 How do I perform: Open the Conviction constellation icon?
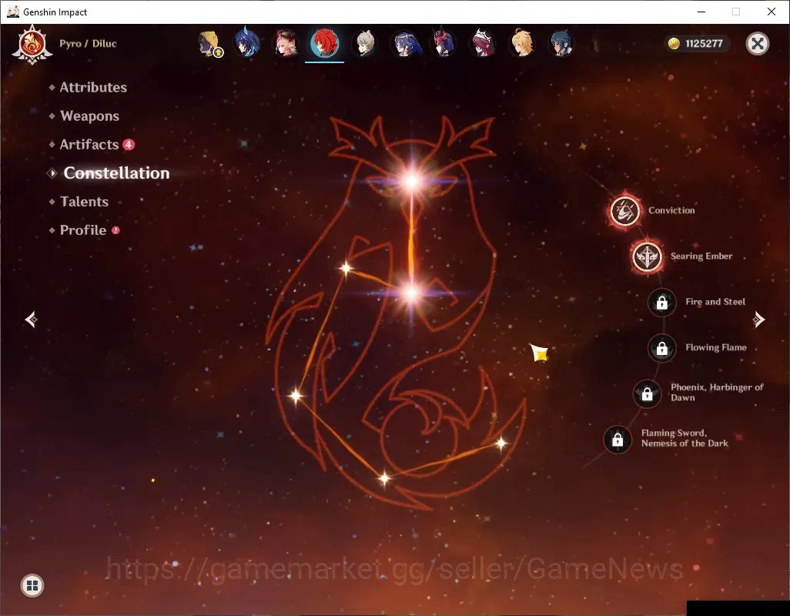tap(625, 211)
